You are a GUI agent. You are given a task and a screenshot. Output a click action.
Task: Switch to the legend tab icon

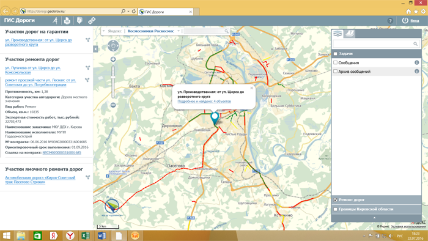click(x=349, y=34)
